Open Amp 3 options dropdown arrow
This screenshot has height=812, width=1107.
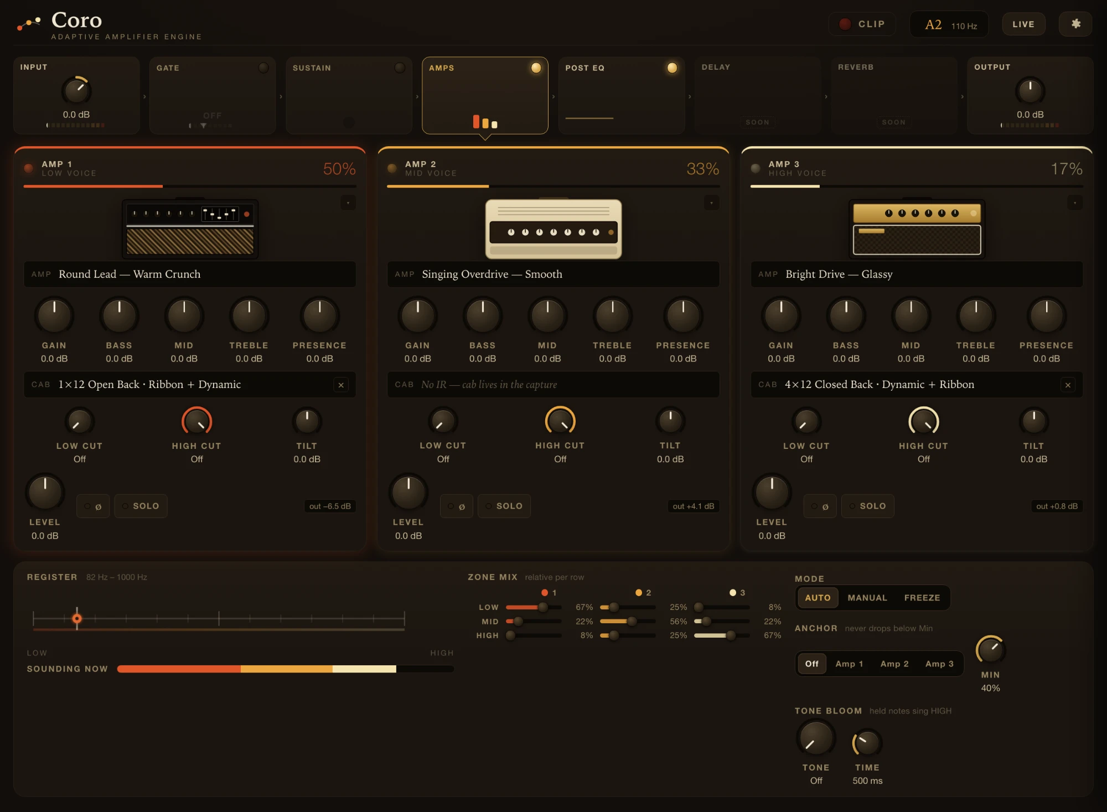point(1075,203)
